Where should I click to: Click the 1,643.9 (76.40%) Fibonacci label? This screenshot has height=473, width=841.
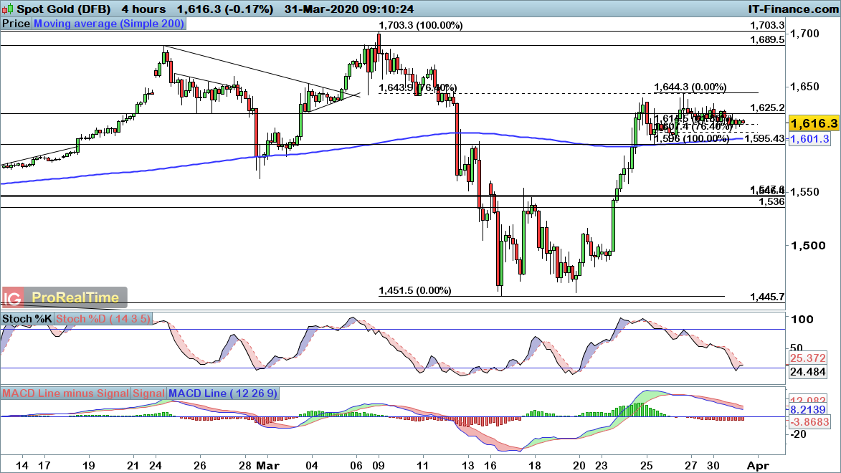(x=418, y=88)
